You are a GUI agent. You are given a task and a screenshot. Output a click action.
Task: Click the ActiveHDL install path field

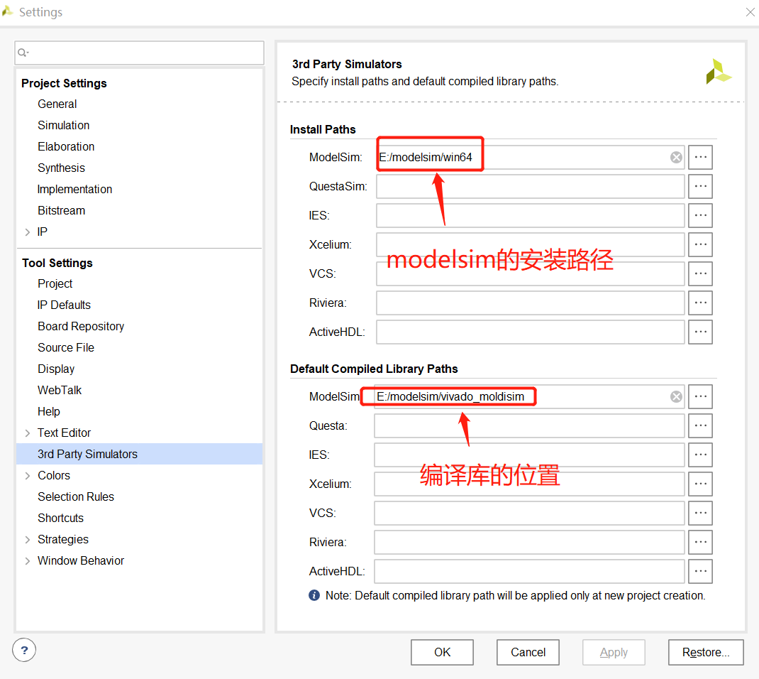(530, 332)
